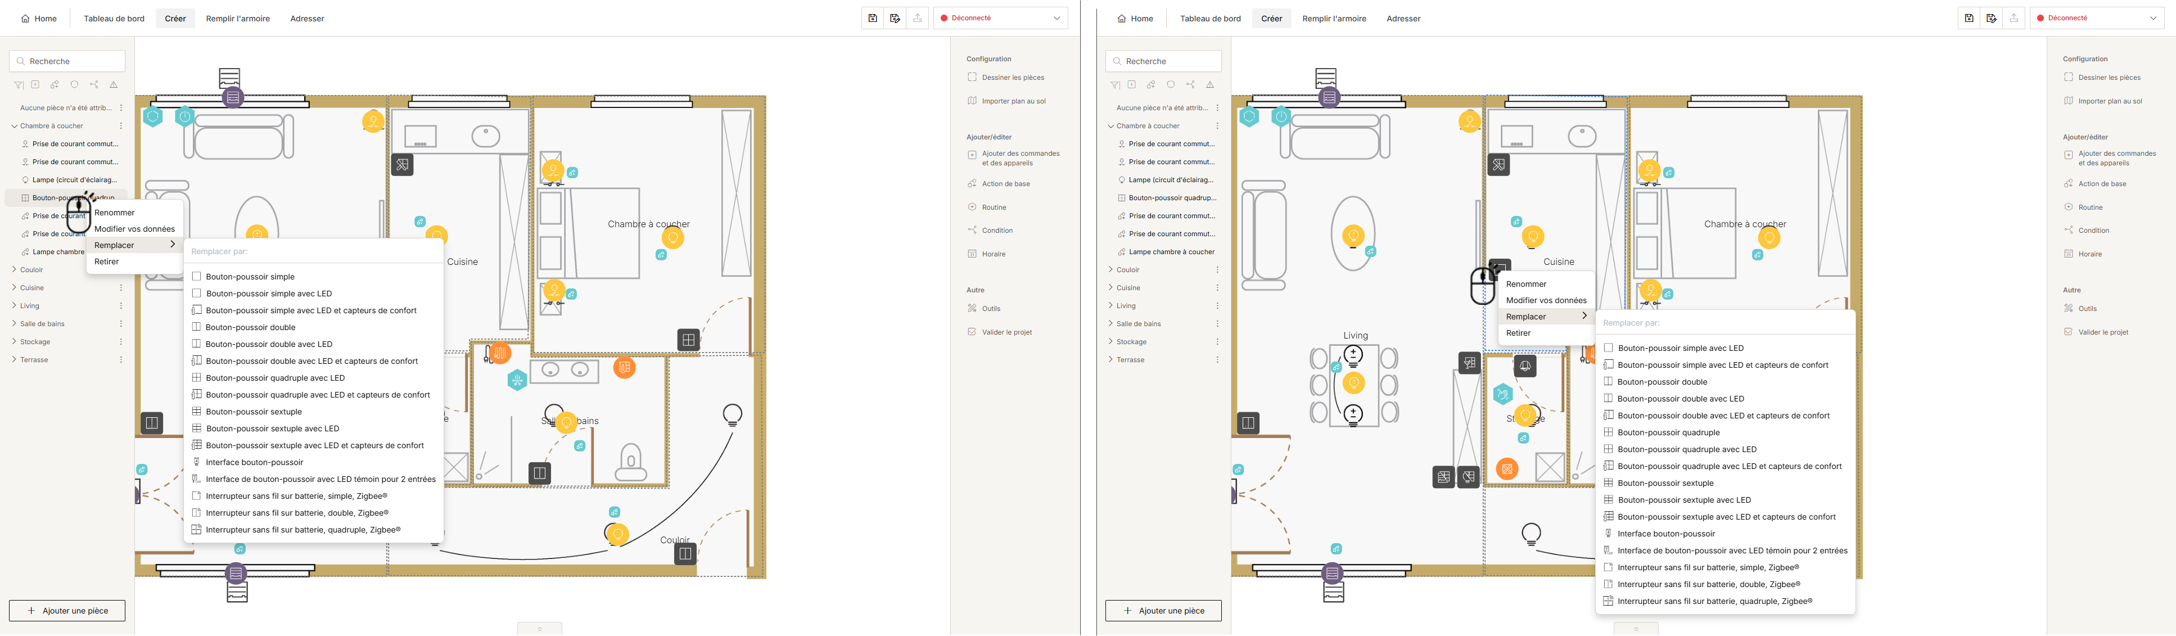
Task: Click the save-and-edit icon in the left window toolbar
Action: [895, 18]
